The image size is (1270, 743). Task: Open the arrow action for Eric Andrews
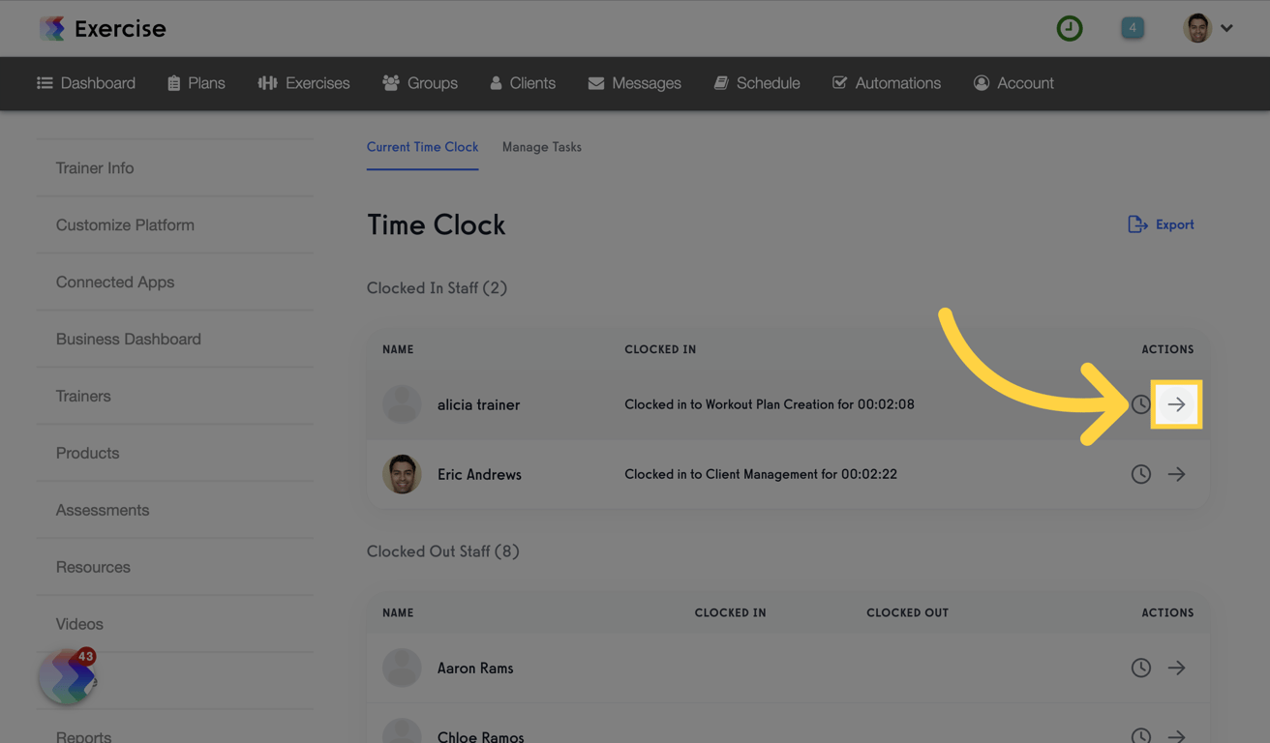tap(1176, 474)
